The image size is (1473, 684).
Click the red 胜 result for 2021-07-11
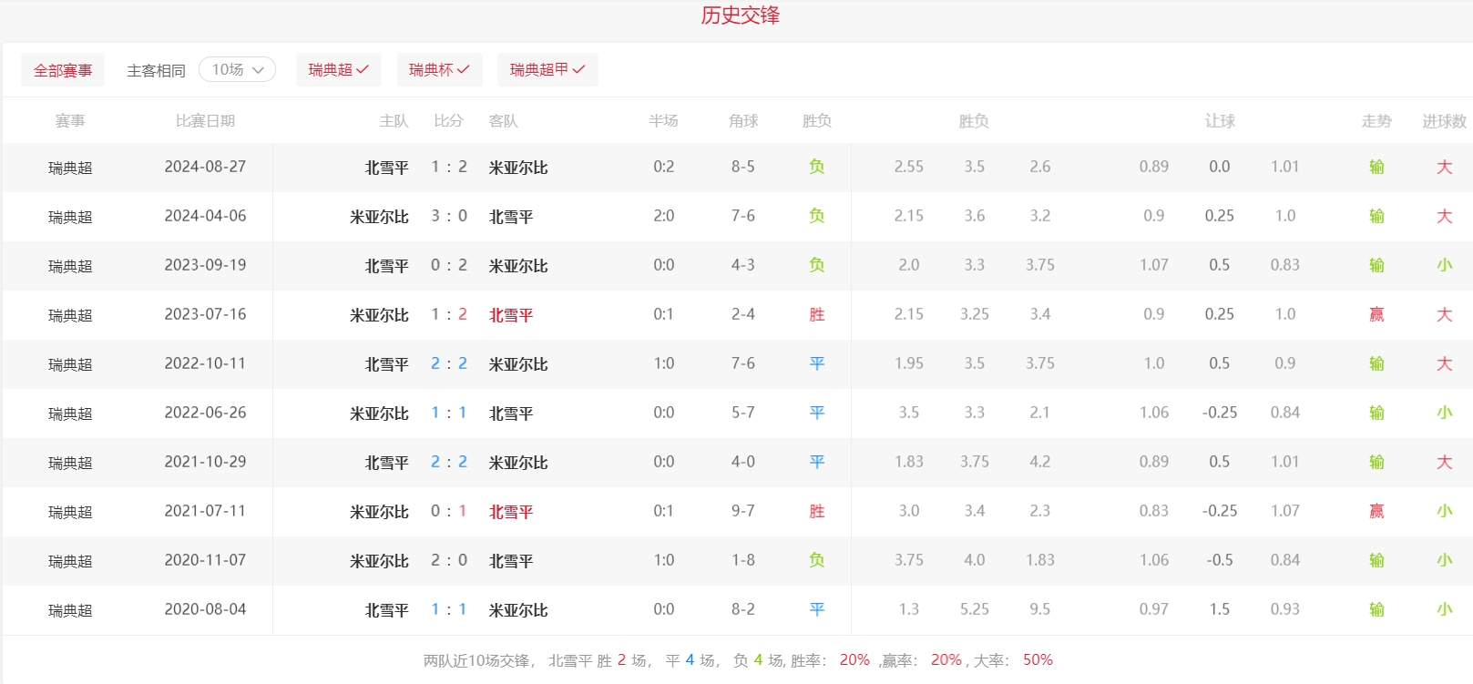[x=816, y=511]
